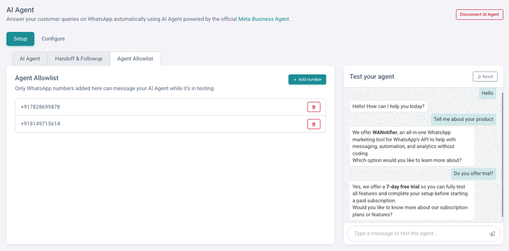Click the sent 'Hello' chat bubble
509x251 pixels.
tap(487, 93)
